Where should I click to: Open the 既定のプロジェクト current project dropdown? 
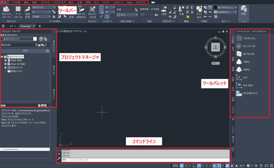[19, 39]
